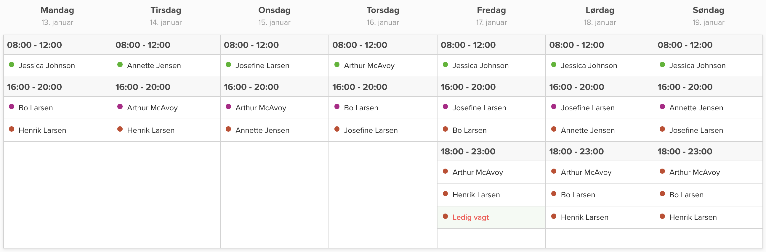
Task: Click Onsdag's 16:00 - 20:00 shift header
Action: (x=251, y=87)
